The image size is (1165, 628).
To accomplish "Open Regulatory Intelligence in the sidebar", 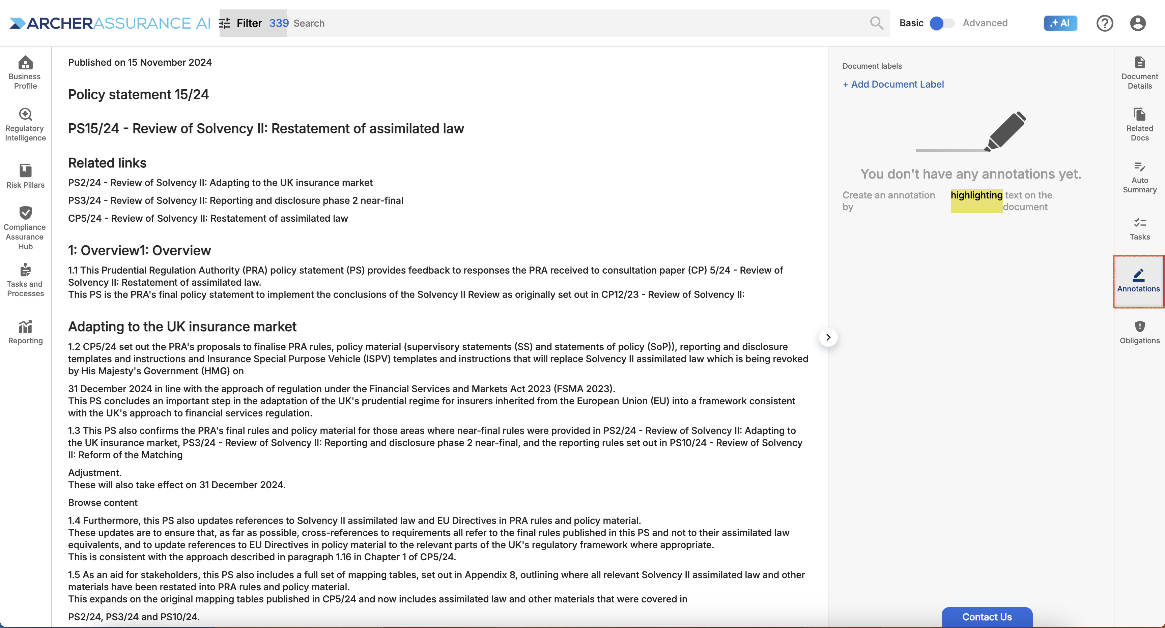I will point(25,125).
